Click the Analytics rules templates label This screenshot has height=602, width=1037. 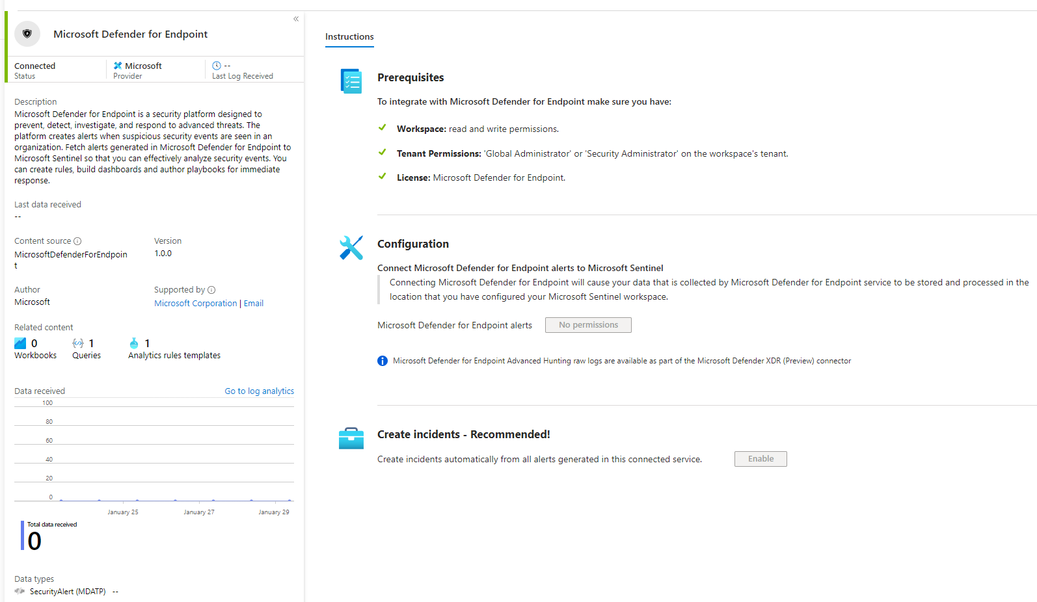click(x=174, y=356)
